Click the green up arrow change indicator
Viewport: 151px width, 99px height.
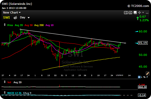(x=138, y=18)
